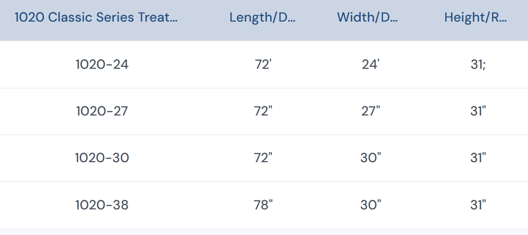Click the '1020 Classic Series Treat...' column header
Screen dimensions: 528x235
click(96, 18)
